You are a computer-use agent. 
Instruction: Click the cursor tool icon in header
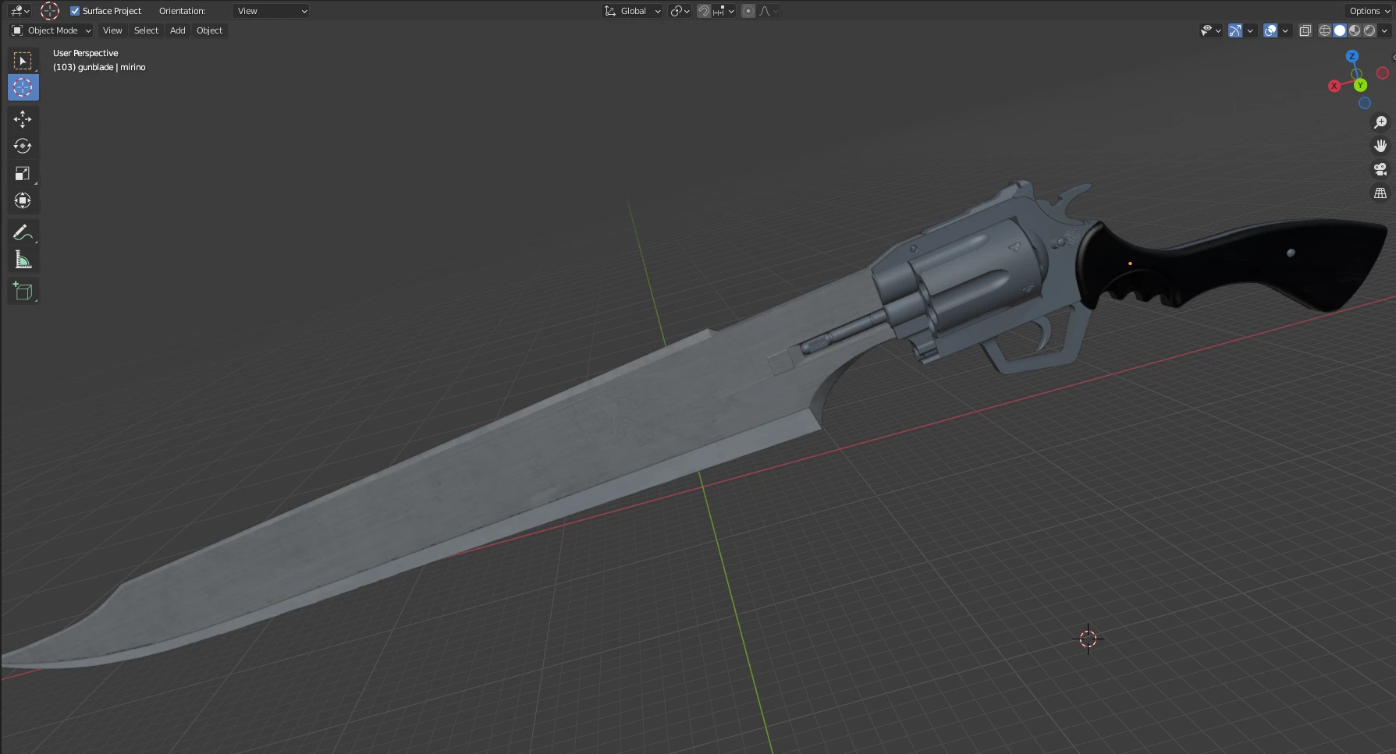(x=50, y=11)
